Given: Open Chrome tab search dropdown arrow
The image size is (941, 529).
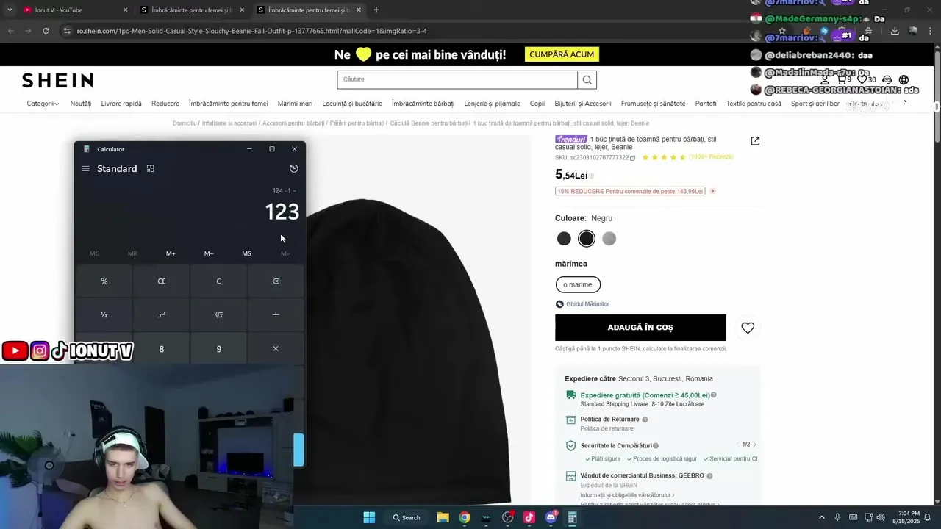Looking at the screenshot, I should point(9,10).
